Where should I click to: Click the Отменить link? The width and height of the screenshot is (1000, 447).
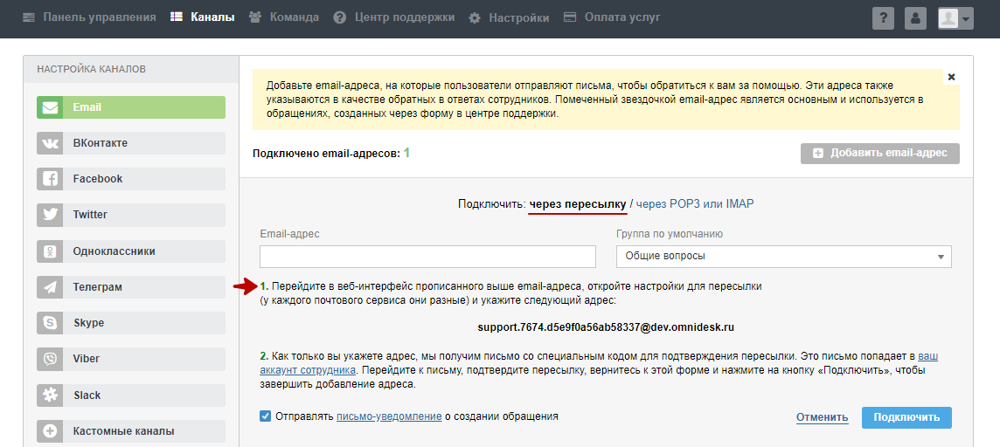point(822,417)
